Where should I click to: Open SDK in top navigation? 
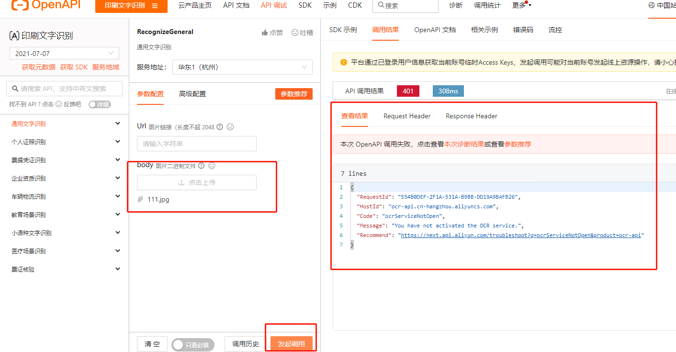pyautogui.click(x=305, y=5)
